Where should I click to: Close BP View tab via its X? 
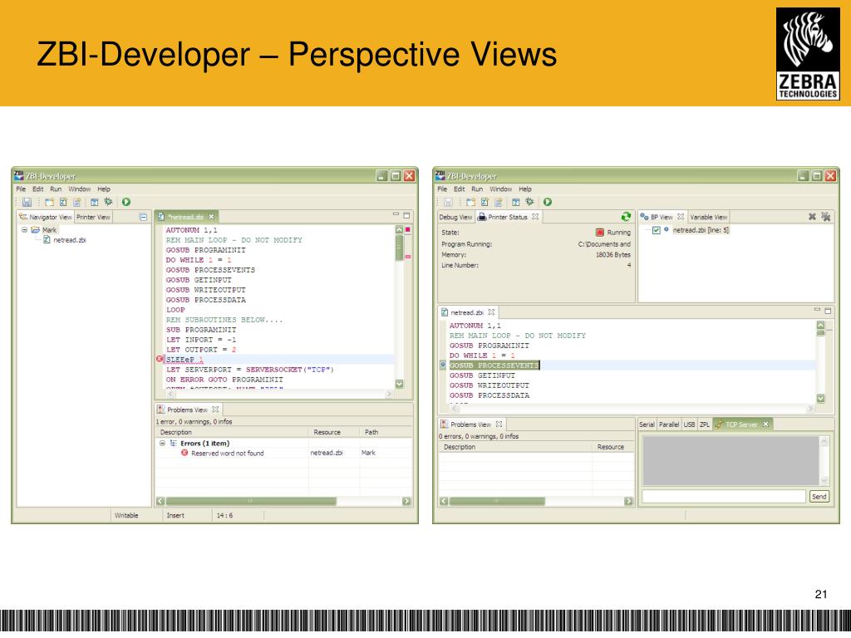coord(680,217)
